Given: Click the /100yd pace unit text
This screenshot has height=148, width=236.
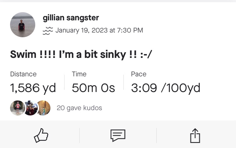Looking at the screenshot, I should point(180,88).
